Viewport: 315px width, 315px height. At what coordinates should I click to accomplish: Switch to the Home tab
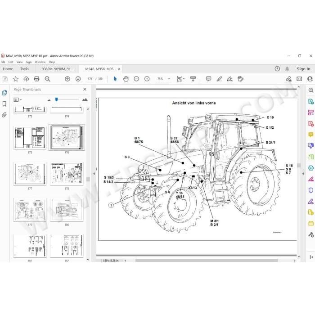click(8, 69)
